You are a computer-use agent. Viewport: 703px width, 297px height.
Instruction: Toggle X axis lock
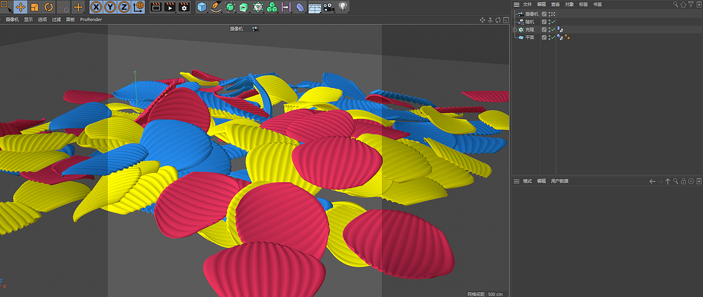tap(96, 7)
